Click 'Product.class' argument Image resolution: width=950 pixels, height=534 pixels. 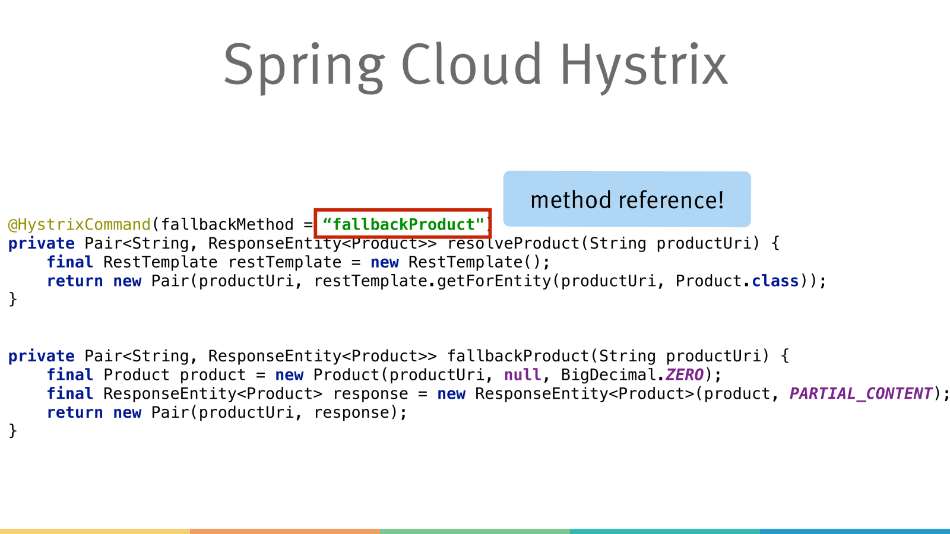click(x=737, y=281)
